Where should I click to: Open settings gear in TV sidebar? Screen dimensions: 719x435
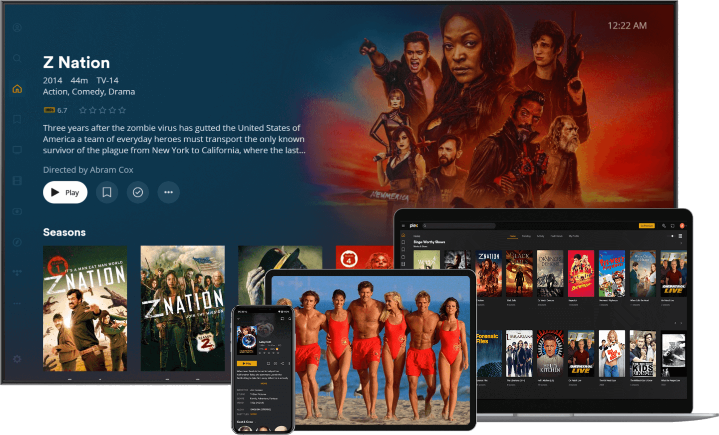coord(17,359)
